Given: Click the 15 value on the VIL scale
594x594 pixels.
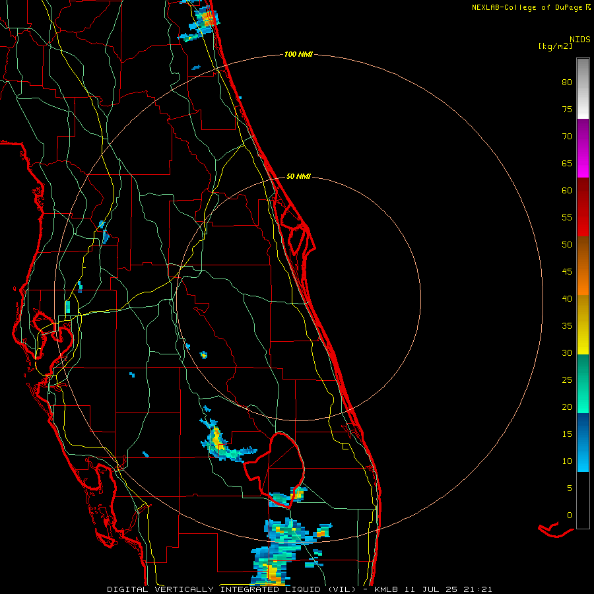Looking at the screenshot, I should pyautogui.click(x=567, y=434).
